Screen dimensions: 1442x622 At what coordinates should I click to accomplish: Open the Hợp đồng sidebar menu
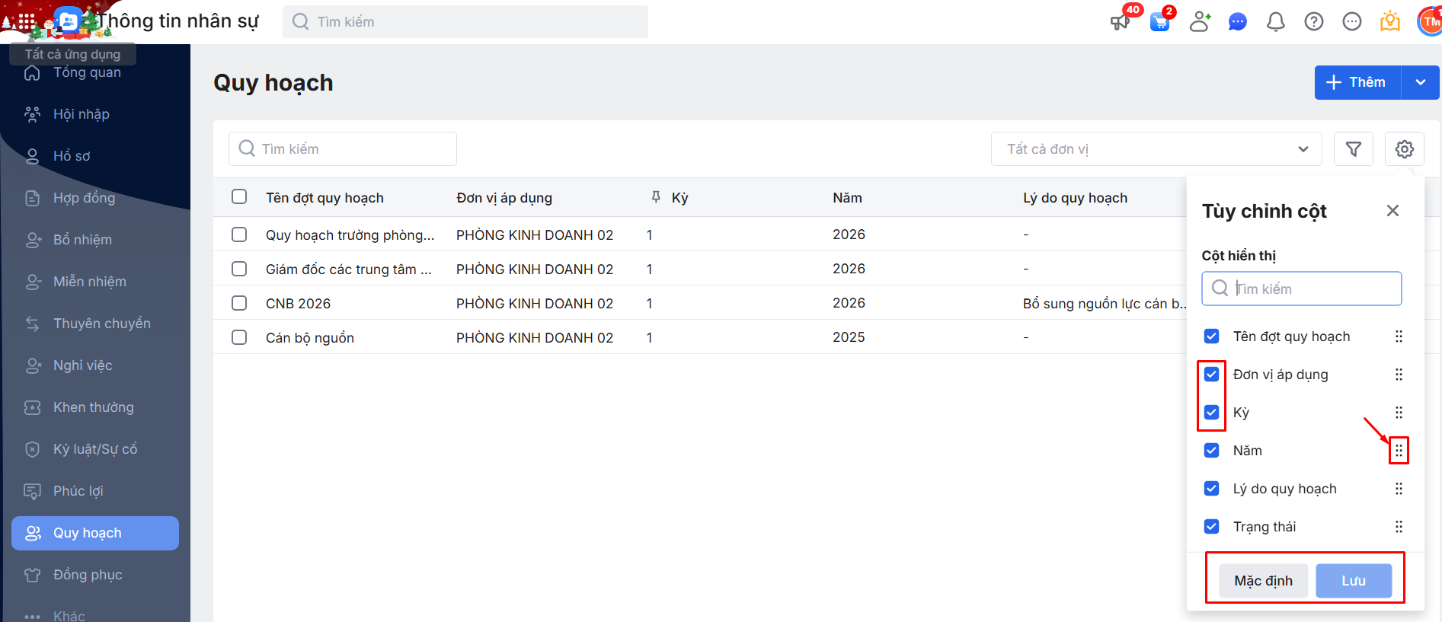coord(84,198)
